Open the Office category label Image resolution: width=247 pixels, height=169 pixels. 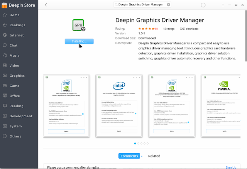point(15,96)
